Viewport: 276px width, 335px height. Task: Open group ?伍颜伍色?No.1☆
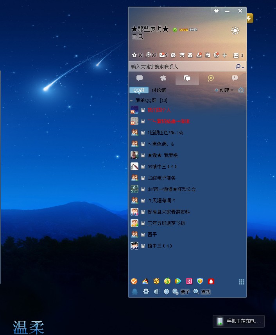187,133
